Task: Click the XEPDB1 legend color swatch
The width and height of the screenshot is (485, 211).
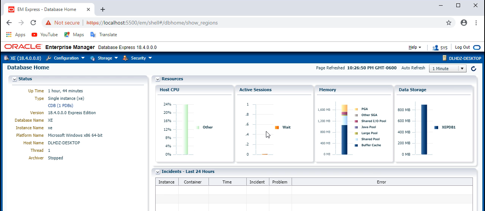Action: click(x=436, y=127)
